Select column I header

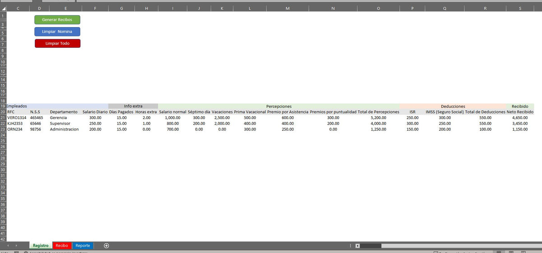173,9
